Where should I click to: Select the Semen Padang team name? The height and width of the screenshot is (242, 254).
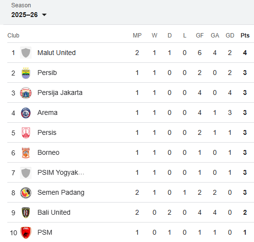61,193
